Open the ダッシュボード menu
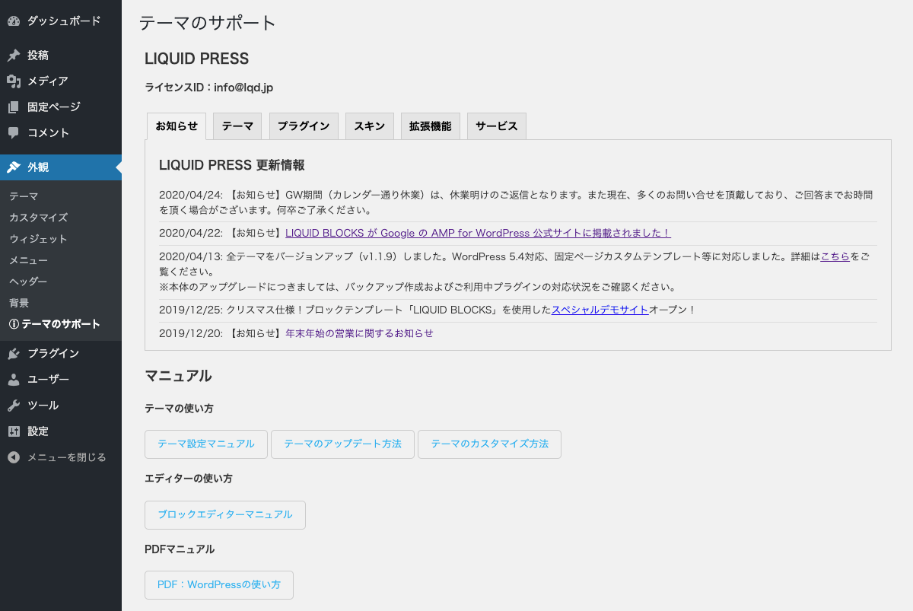Viewport: 913px width, 611px height. pyautogui.click(x=61, y=21)
